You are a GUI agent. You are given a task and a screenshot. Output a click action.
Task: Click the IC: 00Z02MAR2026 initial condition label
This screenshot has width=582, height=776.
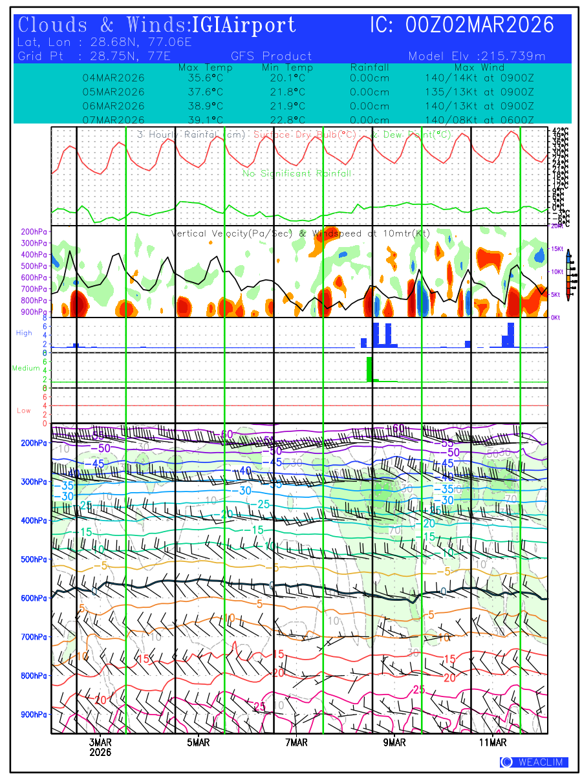click(x=462, y=26)
